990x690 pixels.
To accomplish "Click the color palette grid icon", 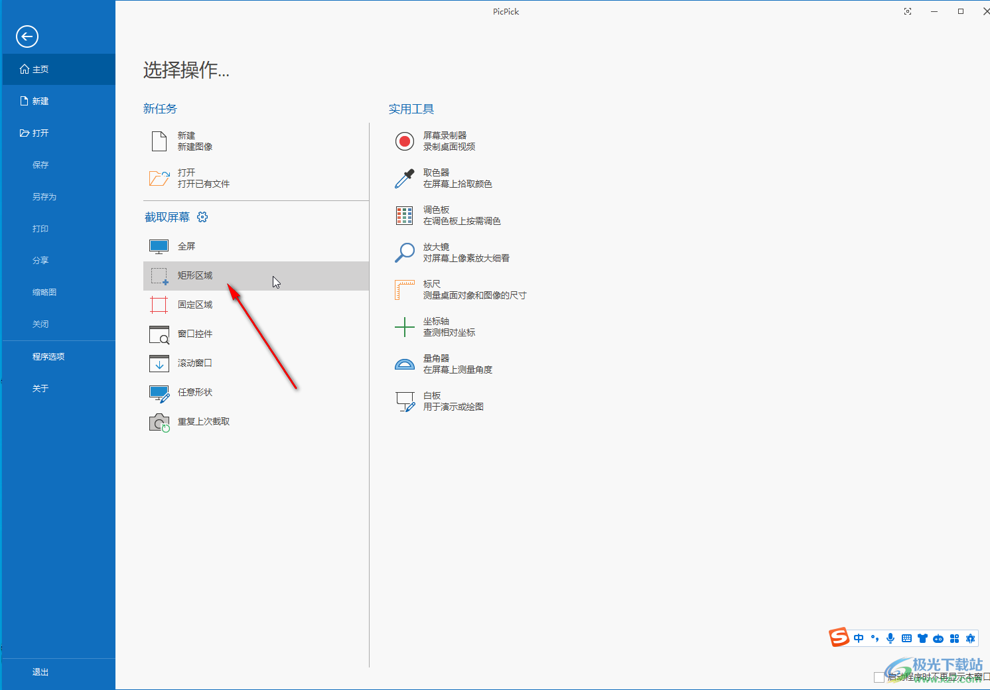I will [x=405, y=216].
